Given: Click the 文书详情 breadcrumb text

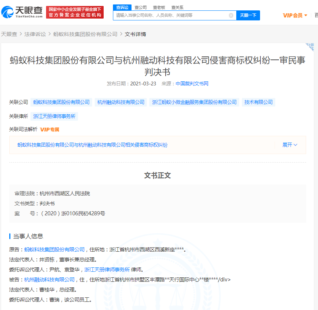Looking at the screenshot, I should tap(135, 34).
